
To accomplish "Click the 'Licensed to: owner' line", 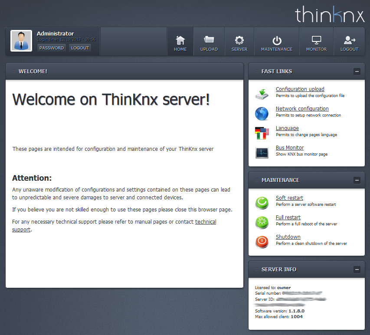I will (x=273, y=288).
